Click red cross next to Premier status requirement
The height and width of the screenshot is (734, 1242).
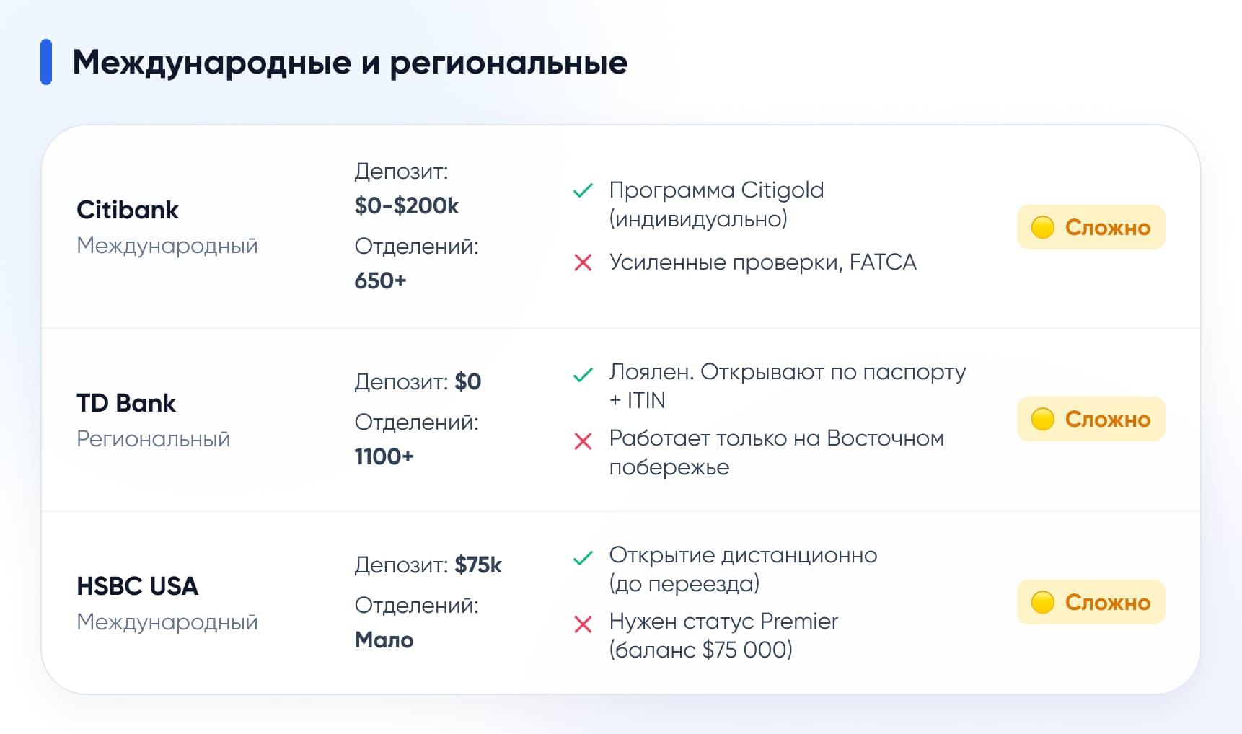(583, 624)
